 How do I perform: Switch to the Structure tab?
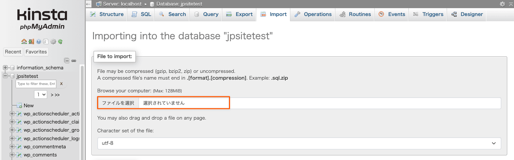(x=107, y=14)
